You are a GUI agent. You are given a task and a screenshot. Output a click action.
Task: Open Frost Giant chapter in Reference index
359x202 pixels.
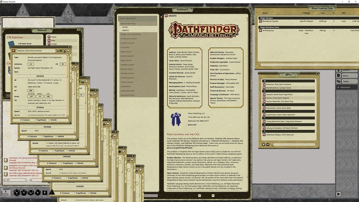pos(127,56)
